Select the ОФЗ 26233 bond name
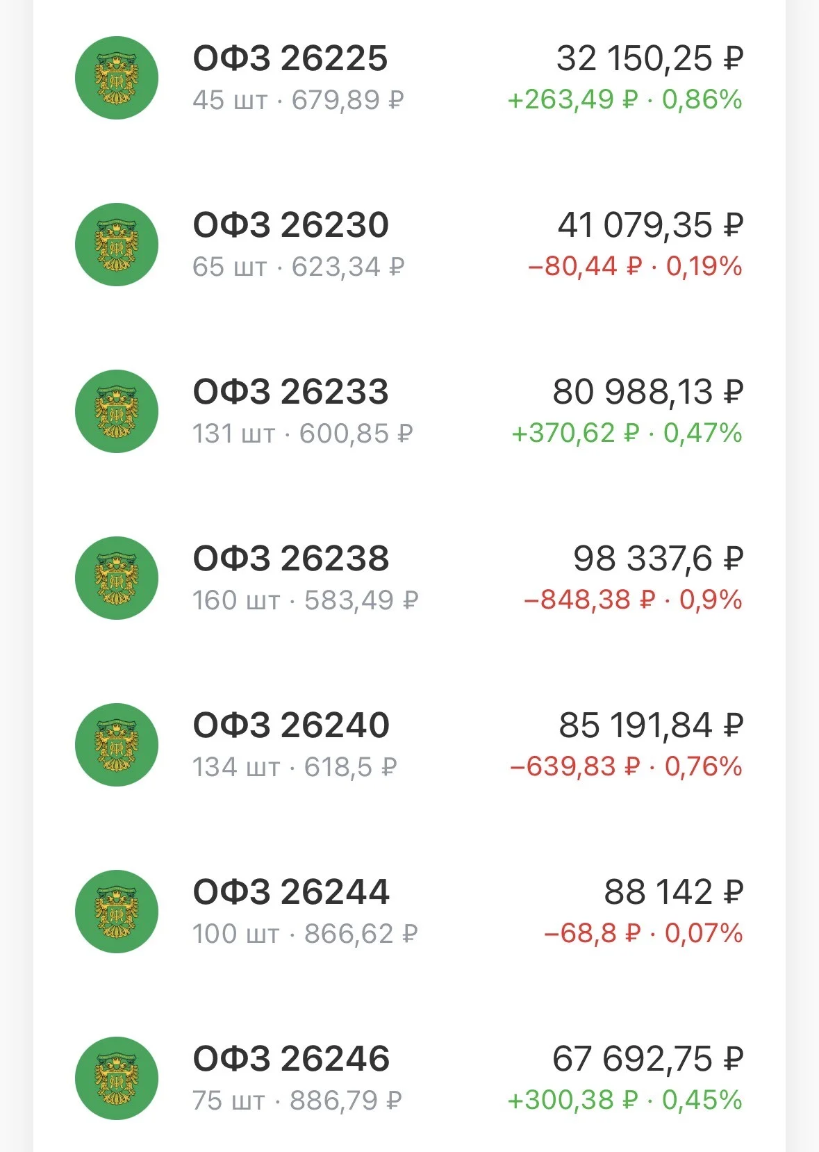This screenshot has height=1152, width=819. tap(290, 392)
